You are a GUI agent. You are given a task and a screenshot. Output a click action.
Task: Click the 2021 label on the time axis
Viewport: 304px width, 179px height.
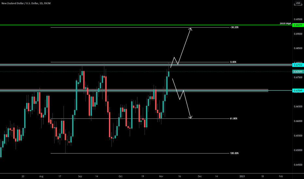[x=242, y=176]
